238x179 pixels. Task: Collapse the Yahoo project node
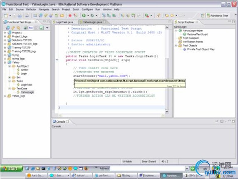(5, 62)
